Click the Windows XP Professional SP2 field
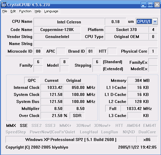161x155 pixels. pos(71,139)
